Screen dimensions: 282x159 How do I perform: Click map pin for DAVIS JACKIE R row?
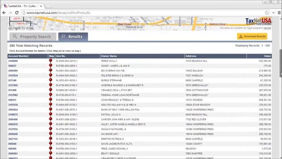tap(51, 143)
